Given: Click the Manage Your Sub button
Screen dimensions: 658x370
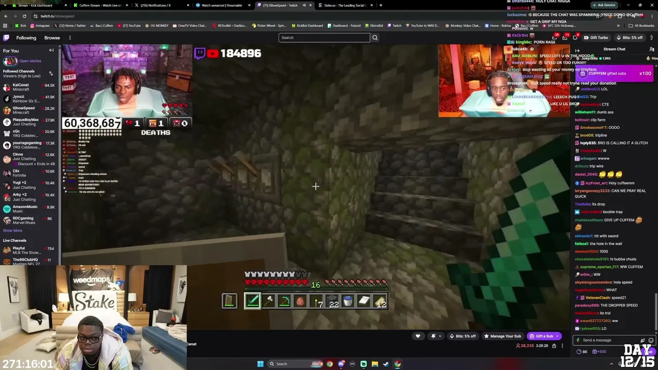Looking at the screenshot, I should point(502,336).
